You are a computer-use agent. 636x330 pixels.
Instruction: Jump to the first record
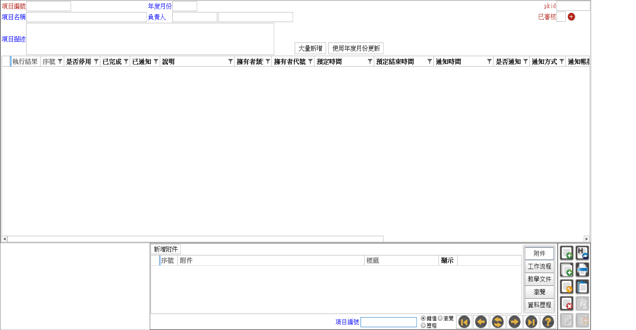(464, 322)
